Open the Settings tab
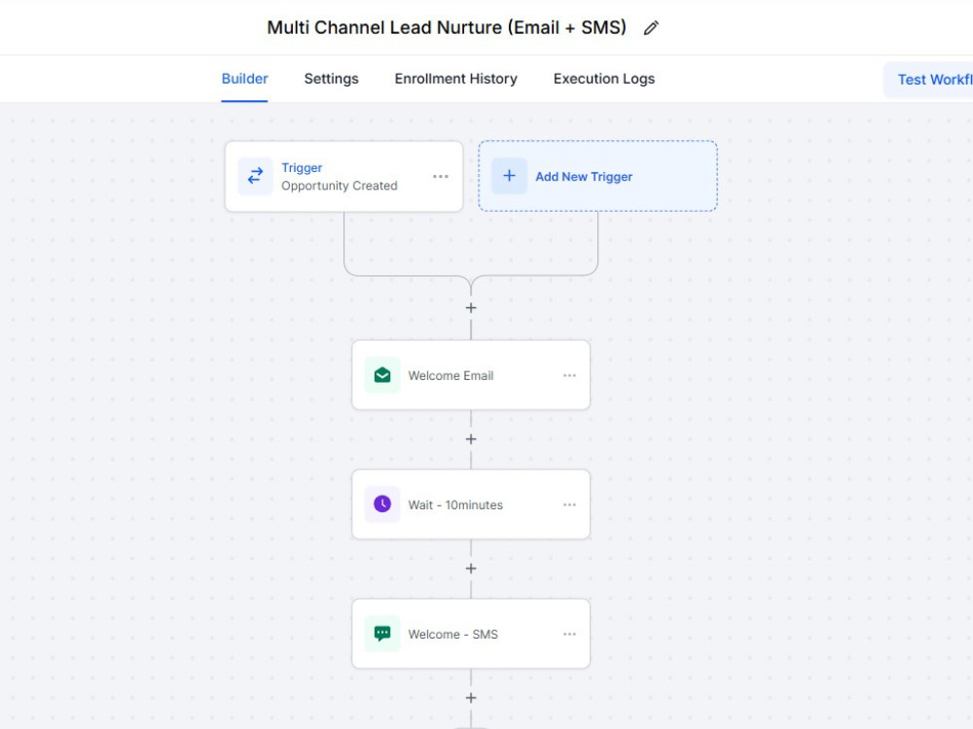This screenshot has height=729, width=973. [332, 79]
